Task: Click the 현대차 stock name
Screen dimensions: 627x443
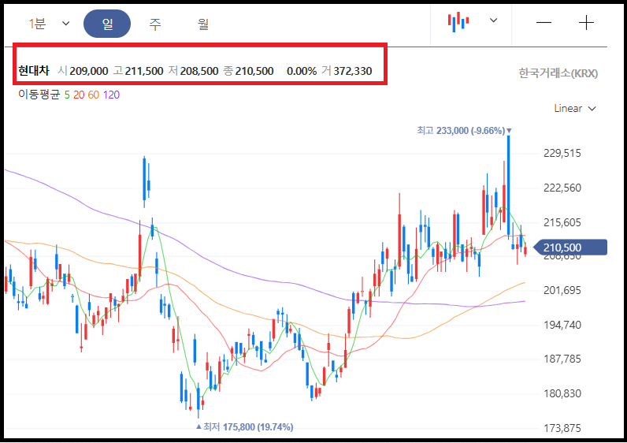Action: [34, 71]
